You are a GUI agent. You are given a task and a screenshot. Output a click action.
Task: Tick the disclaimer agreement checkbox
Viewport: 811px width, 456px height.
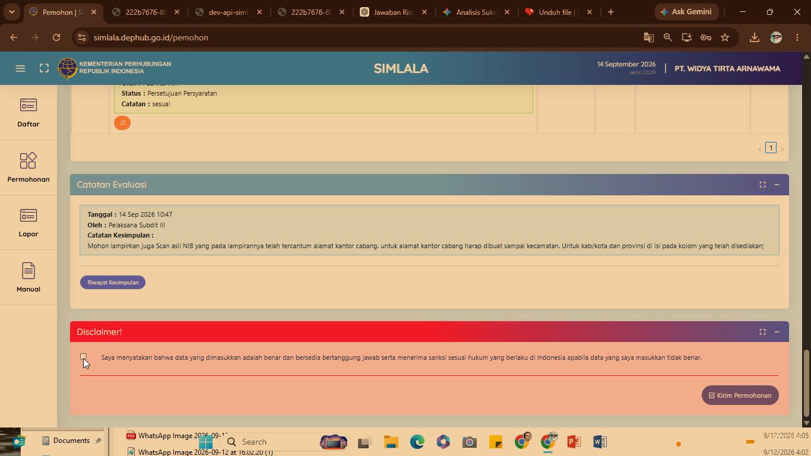(83, 357)
